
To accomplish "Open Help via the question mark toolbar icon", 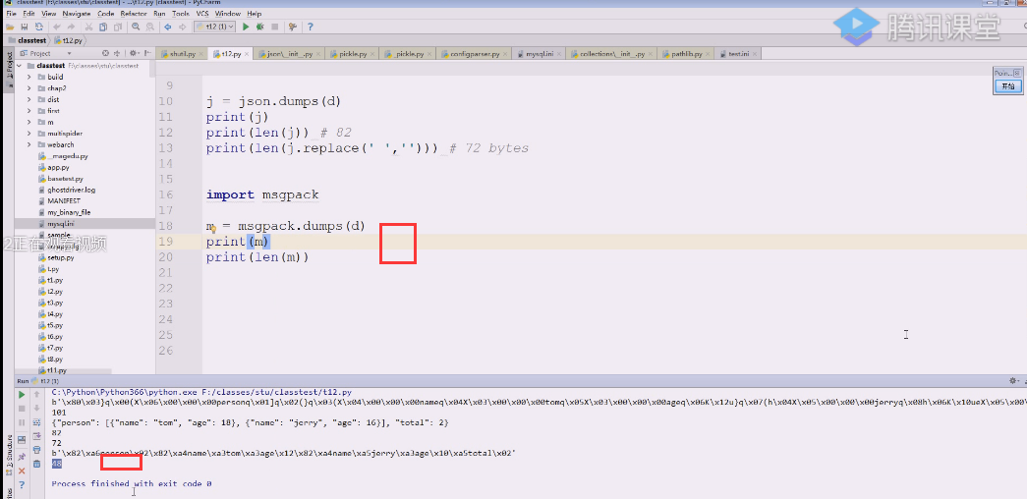I will click(310, 27).
